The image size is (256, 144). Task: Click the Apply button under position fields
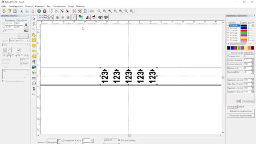(23, 36)
